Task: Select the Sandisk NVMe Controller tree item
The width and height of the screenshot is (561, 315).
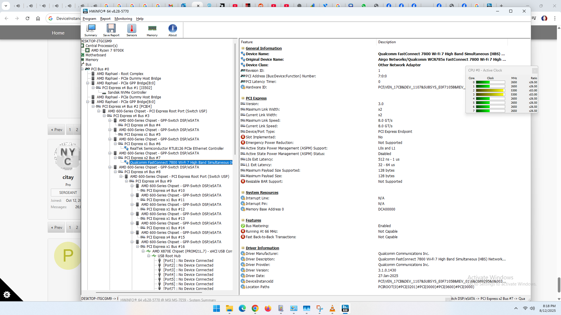Action: coord(127,93)
